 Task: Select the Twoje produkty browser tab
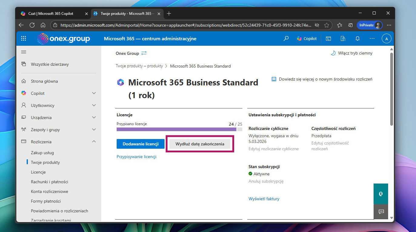coord(127,14)
